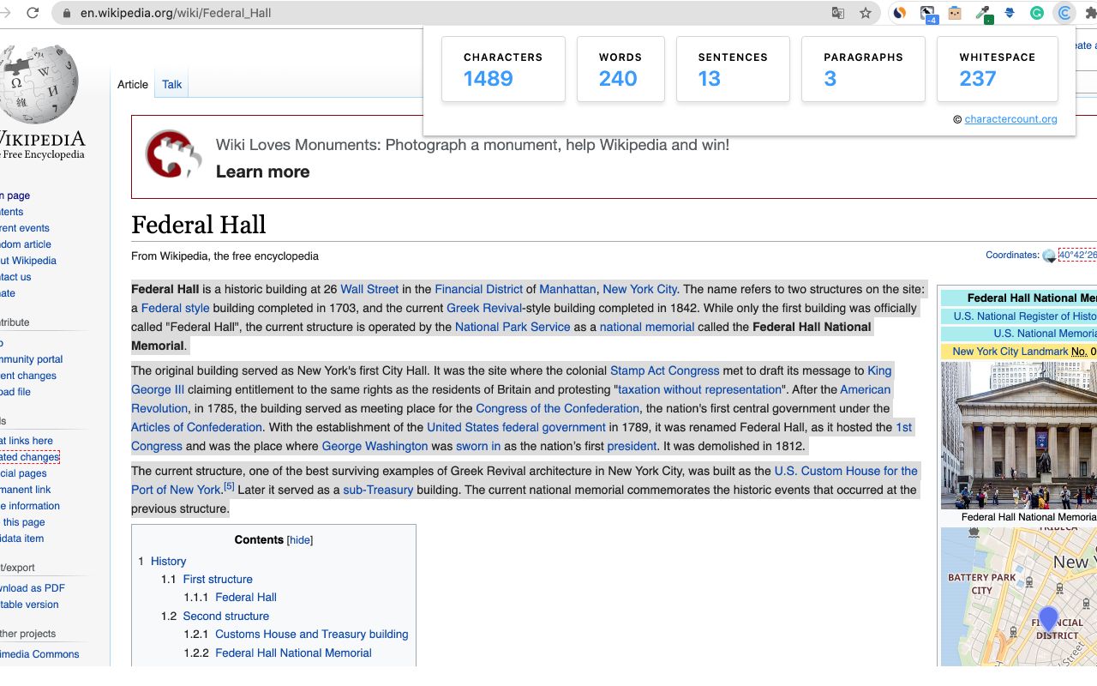This screenshot has height=686, width=1097.
Task: Open the United States federal government link
Action: click(516, 427)
